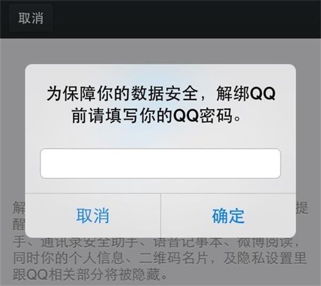Click the text 为保障你的数据安全
The image size is (321, 286).
(x=122, y=94)
